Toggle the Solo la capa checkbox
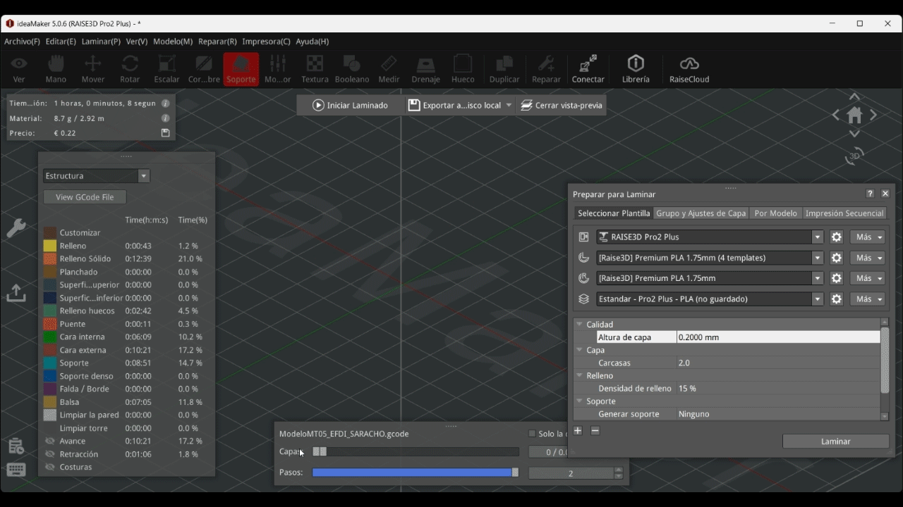The width and height of the screenshot is (903, 507). (532, 434)
